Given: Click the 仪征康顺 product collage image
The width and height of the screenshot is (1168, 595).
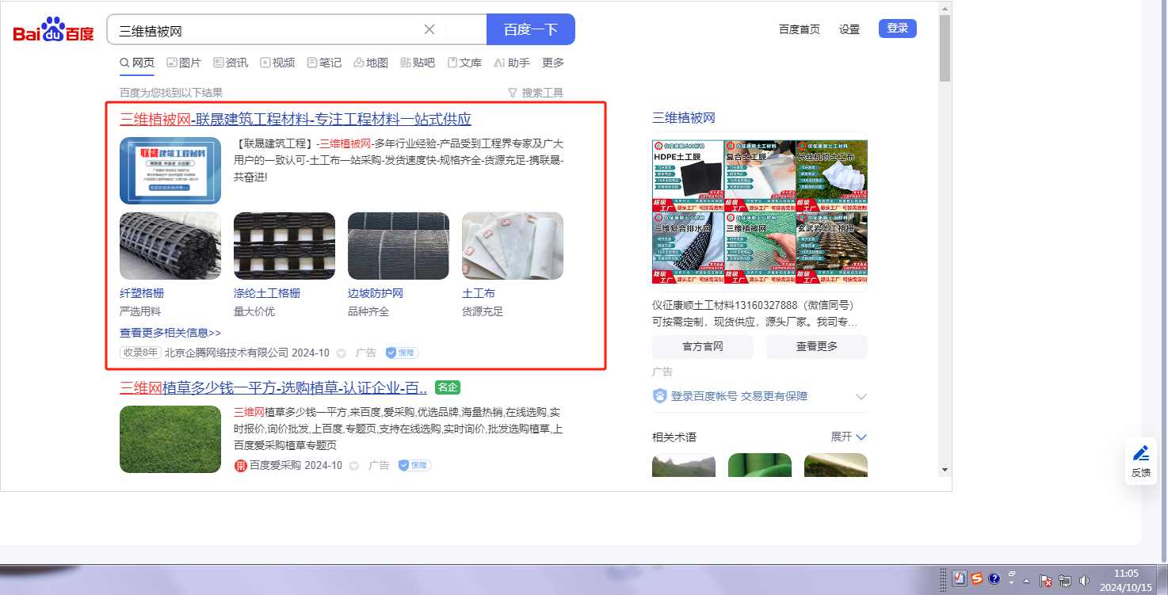Looking at the screenshot, I should click(760, 212).
